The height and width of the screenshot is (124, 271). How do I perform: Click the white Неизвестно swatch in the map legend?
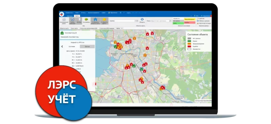click(189, 49)
